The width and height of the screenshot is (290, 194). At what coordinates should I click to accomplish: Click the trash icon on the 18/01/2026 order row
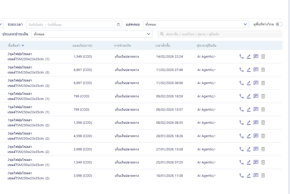point(263,175)
